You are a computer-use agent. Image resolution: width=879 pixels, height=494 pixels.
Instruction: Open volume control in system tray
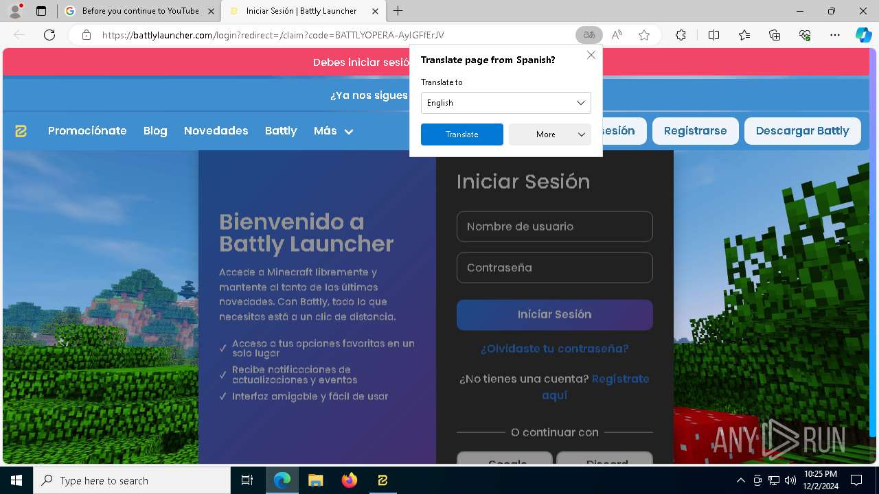[x=790, y=480]
